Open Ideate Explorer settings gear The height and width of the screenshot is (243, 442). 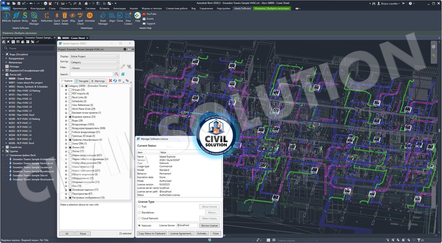pos(125,49)
